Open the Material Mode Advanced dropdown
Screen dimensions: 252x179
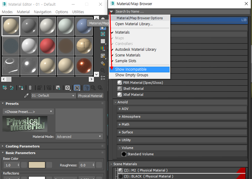[x=79, y=137]
